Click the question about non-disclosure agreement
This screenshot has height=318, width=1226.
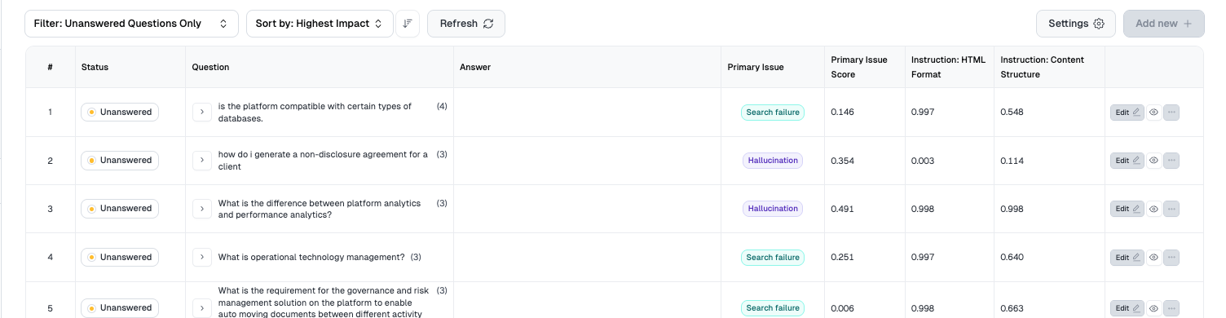pos(323,161)
